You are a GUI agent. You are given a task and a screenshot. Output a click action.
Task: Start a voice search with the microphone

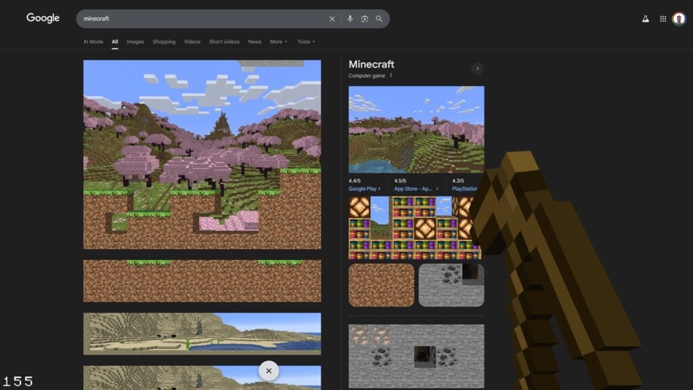point(350,19)
